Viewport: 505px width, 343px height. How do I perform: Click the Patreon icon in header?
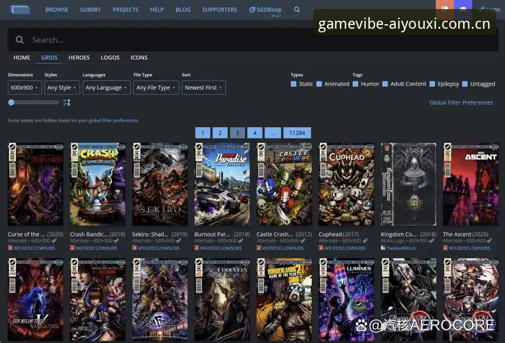click(445, 9)
